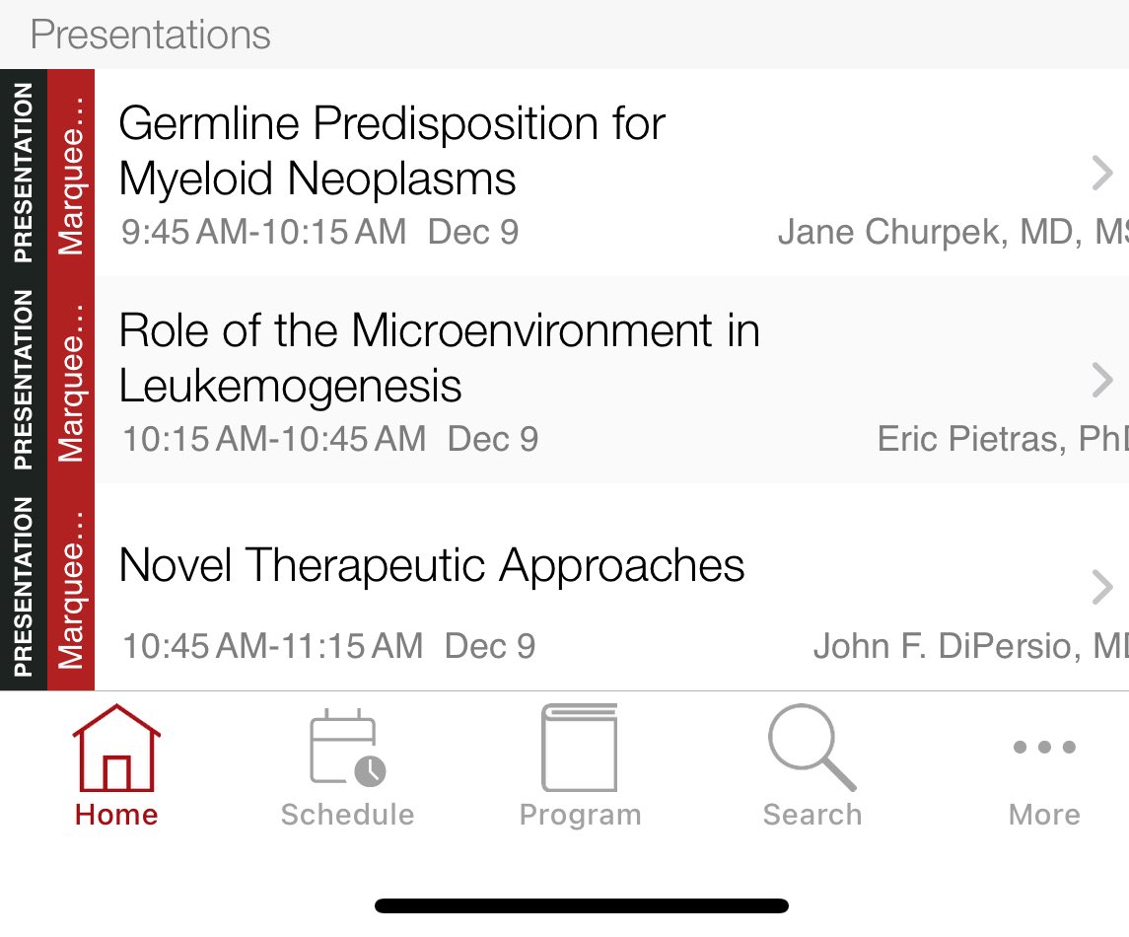Open the Schedule calendar icon
1129x937 pixels.
pos(348,748)
